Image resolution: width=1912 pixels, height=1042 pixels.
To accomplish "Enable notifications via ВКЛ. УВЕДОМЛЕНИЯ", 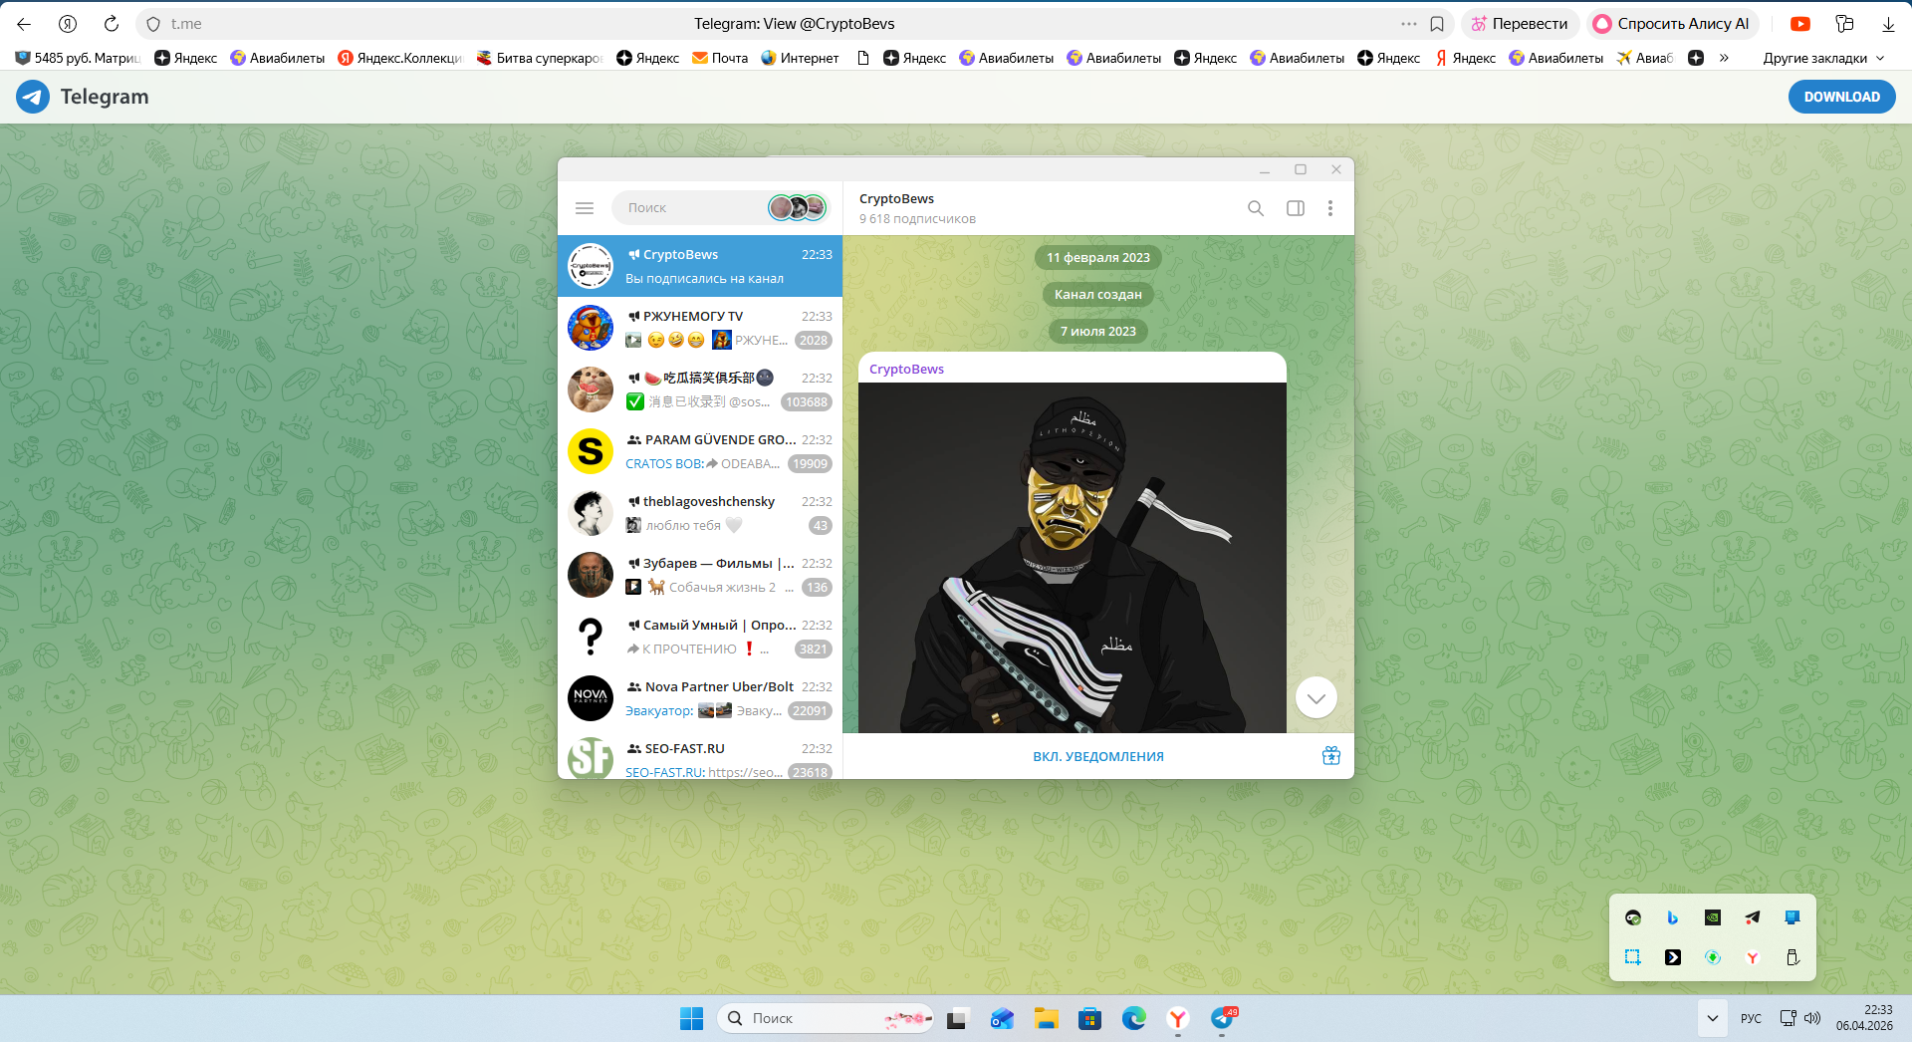I will tap(1097, 757).
